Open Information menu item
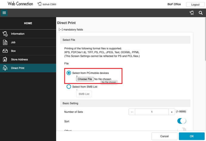Image resolution: width=206 pixels, height=141 pixels. tap(28, 34)
